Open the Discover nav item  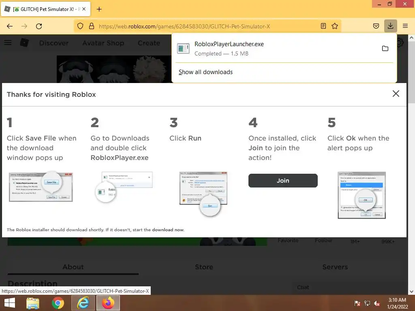pos(54,43)
